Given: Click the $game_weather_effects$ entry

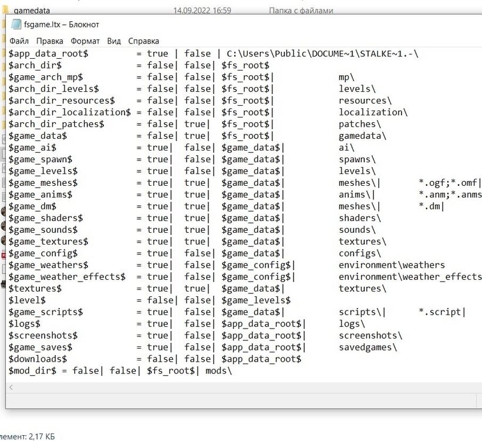Looking at the screenshot, I should point(67,276).
